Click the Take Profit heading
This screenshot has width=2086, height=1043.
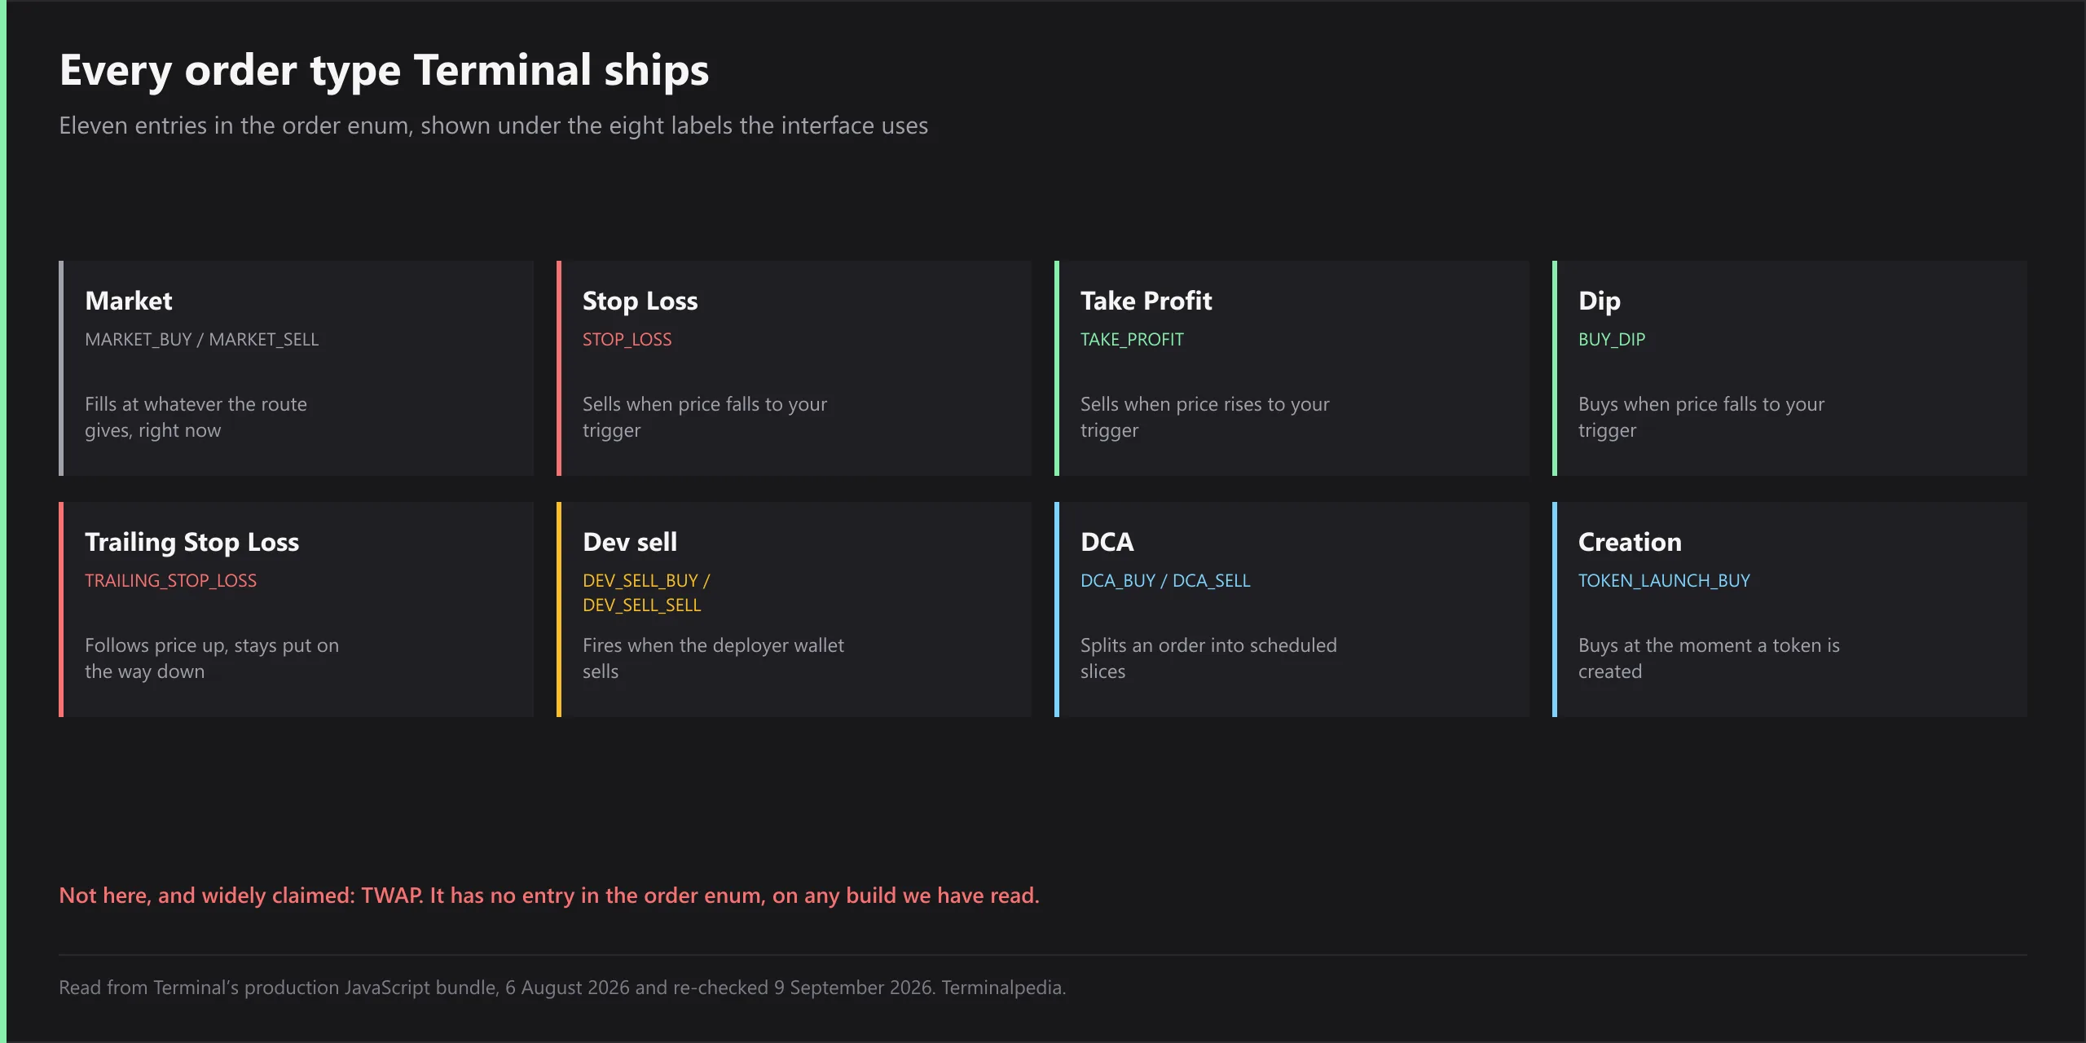(1146, 301)
